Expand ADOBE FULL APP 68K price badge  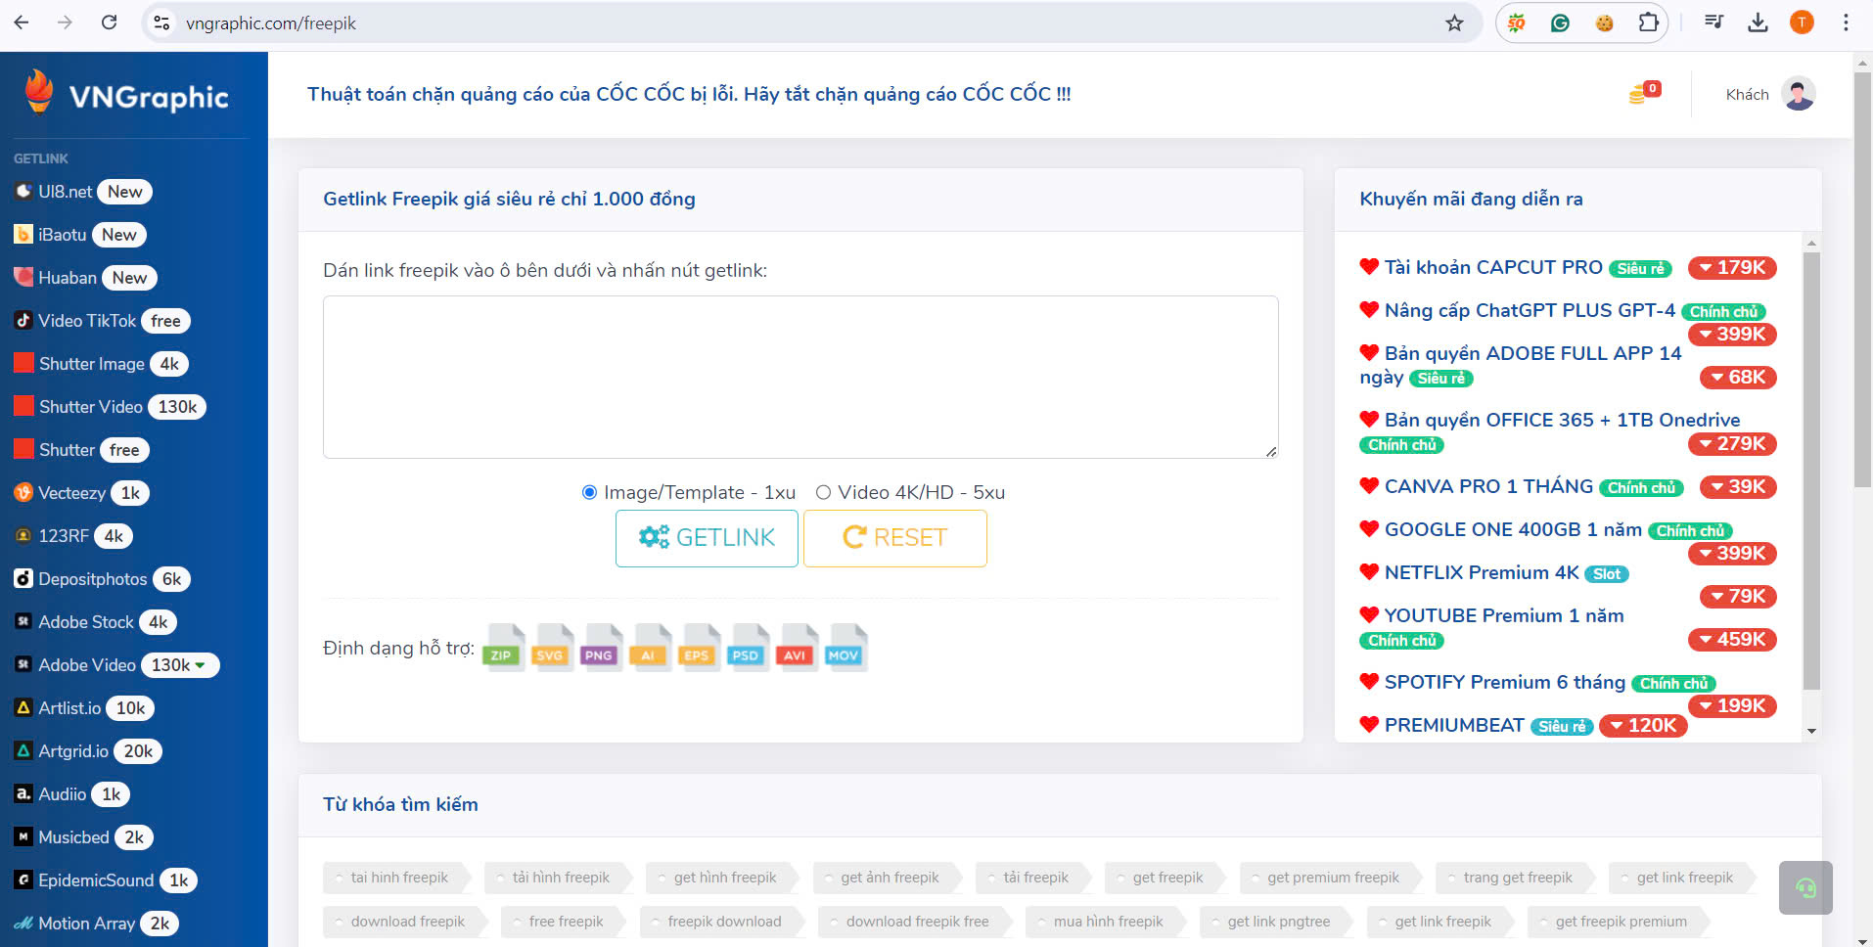click(x=1738, y=378)
